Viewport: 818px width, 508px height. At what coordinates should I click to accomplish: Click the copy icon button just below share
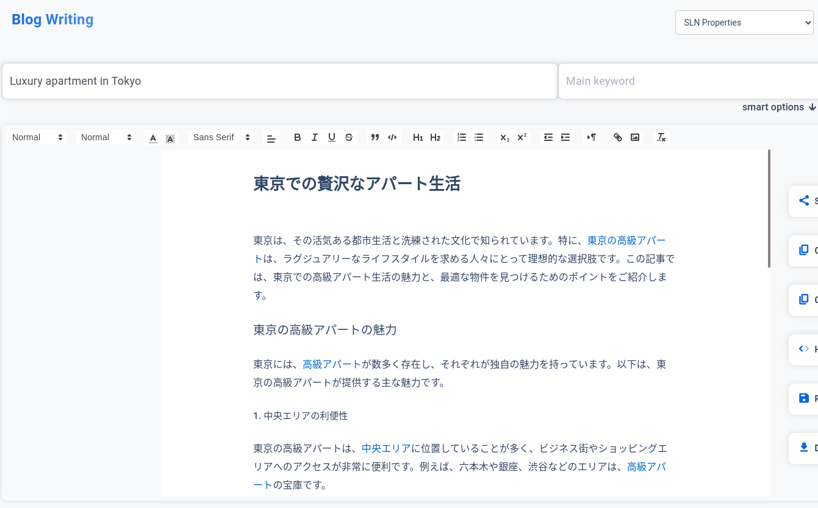coord(804,250)
